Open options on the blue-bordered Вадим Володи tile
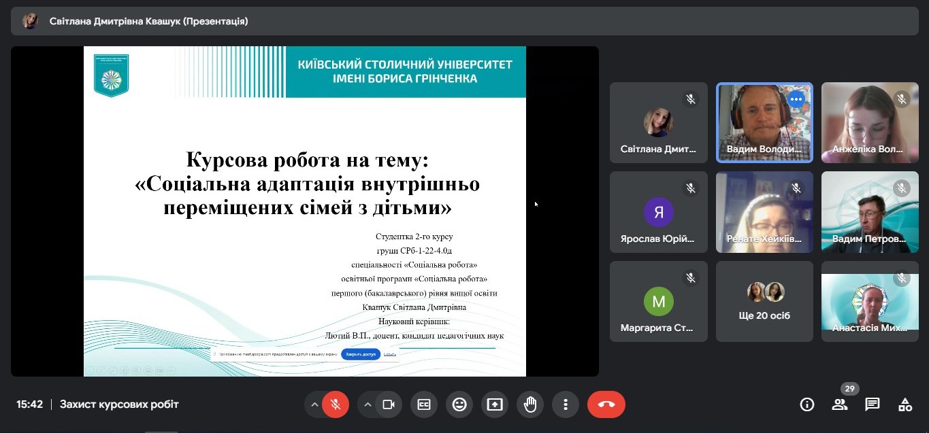Viewport: 929px width, 433px height. (796, 99)
